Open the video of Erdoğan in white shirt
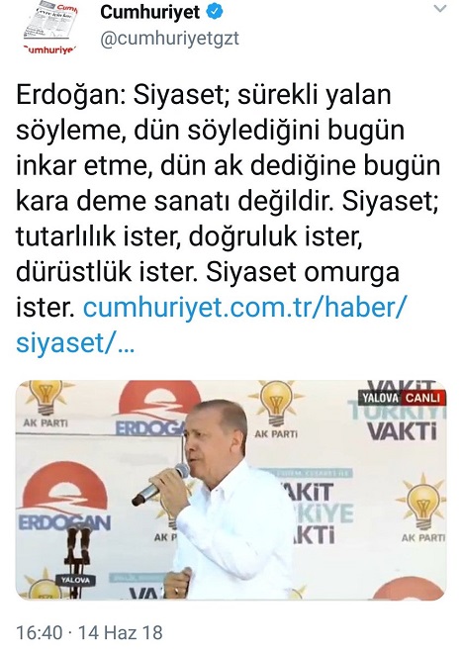Screen dimensions: 462x653 point(231,490)
